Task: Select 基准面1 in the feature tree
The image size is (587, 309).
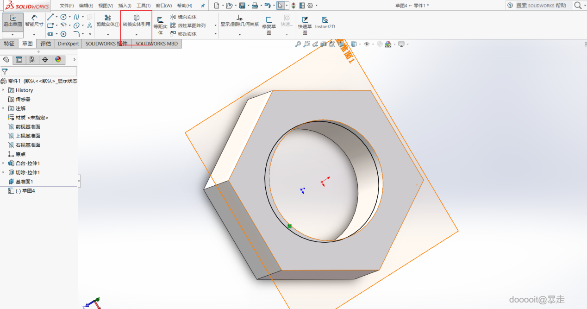Action: pyautogui.click(x=24, y=182)
